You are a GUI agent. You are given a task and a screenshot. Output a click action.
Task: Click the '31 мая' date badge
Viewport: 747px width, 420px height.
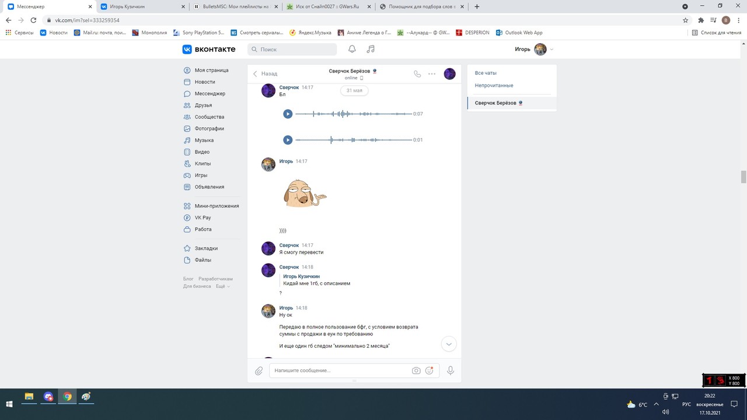354,90
